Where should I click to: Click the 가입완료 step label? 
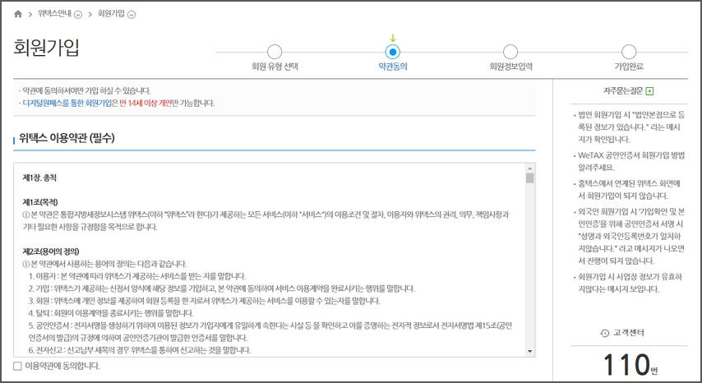[629, 67]
